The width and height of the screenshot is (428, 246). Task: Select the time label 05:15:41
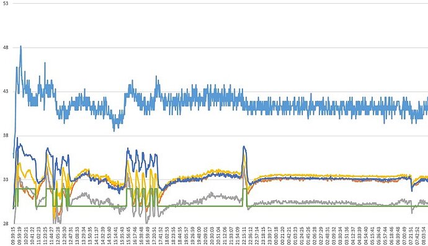point(372,236)
